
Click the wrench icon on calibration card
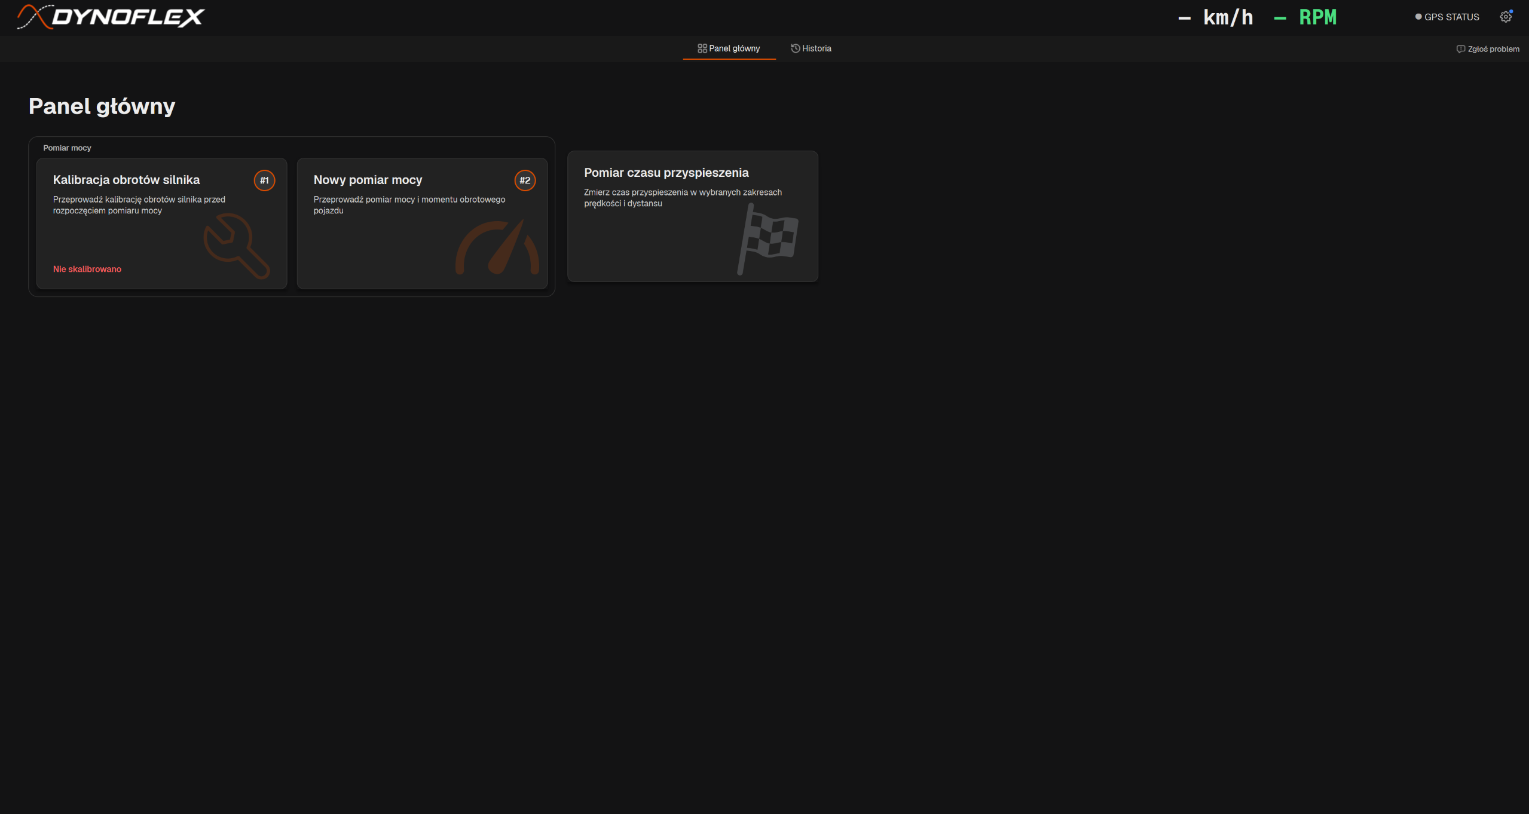coord(237,246)
